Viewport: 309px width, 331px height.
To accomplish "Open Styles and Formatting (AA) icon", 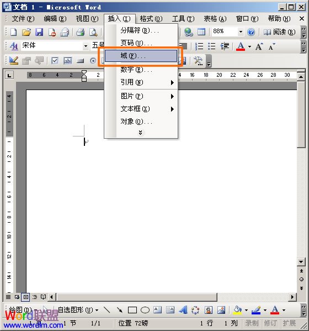I will 14,46.
